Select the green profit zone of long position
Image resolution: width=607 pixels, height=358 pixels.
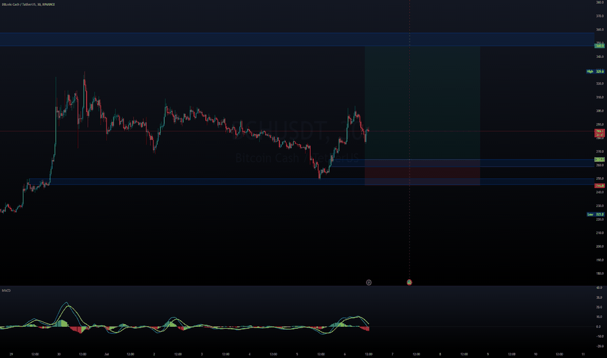pyautogui.click(x=422, y=103)
